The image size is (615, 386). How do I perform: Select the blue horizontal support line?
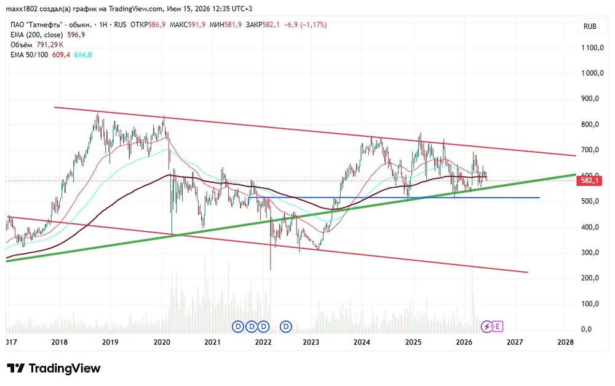[394, 198]
